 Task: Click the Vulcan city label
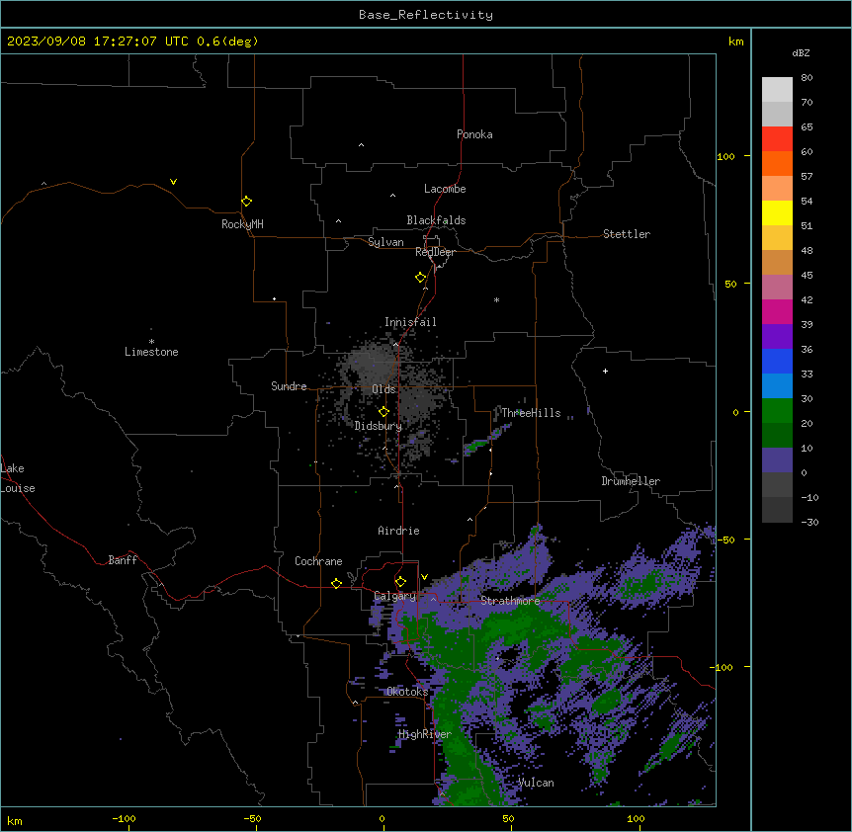[x=536, y=783]
